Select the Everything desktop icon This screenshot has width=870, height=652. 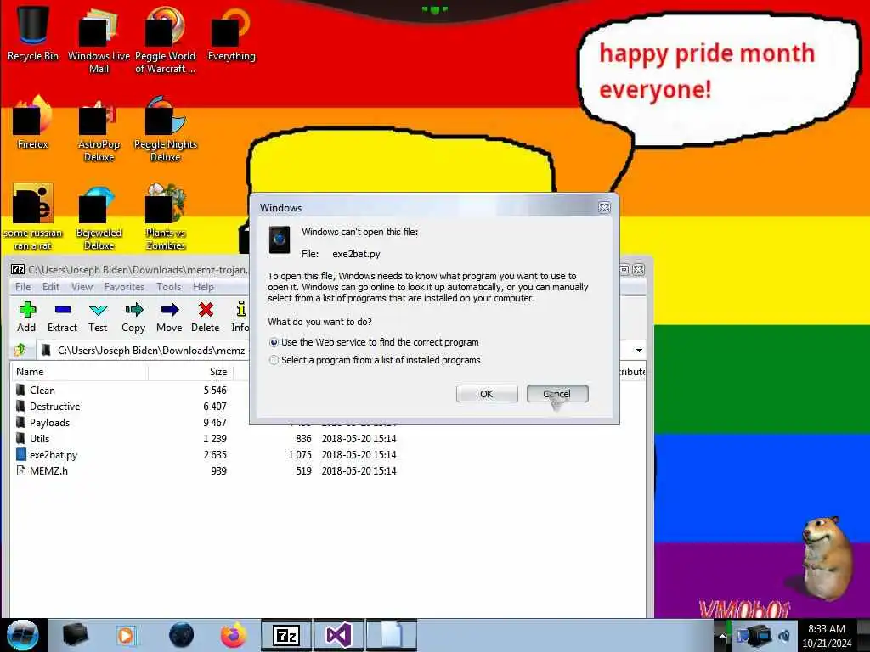point(231,33)
